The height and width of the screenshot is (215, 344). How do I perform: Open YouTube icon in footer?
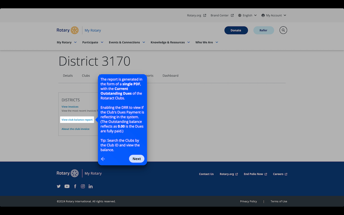pyautogui.click(x=67, y=186)
